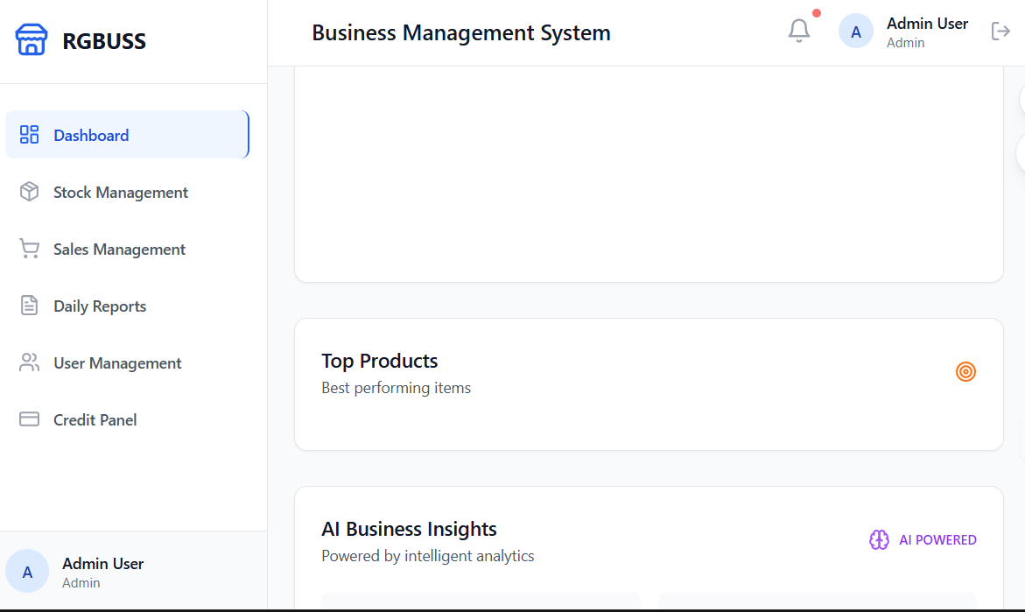Viewport: 1025px width, 612px height.
Task: Open the Dashboard menu item
Action: point(91,135)
